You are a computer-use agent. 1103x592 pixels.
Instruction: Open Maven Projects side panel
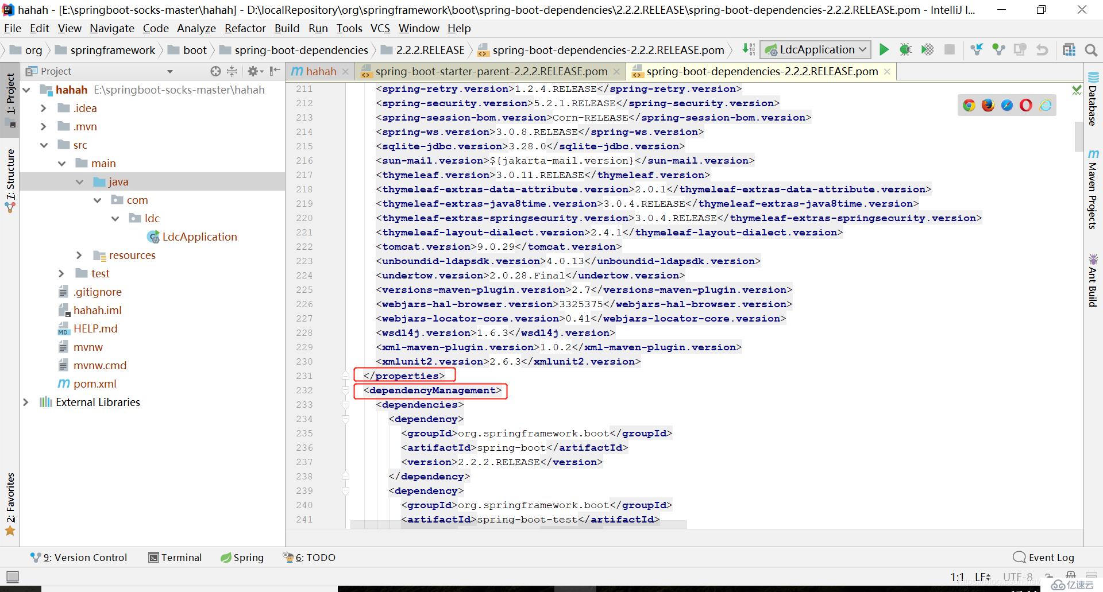(1093, 189)
